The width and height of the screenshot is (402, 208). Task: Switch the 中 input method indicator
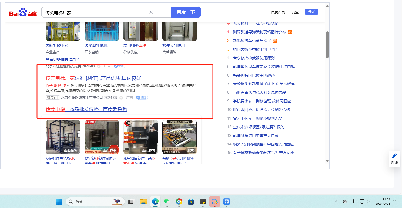[353, 202]
